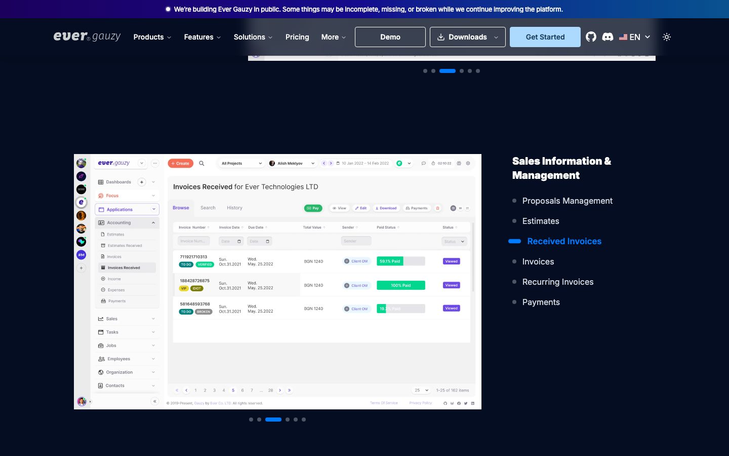Select the Estimates feature item
Viewport: 729px width, 456px height.
tap(541, 221)
